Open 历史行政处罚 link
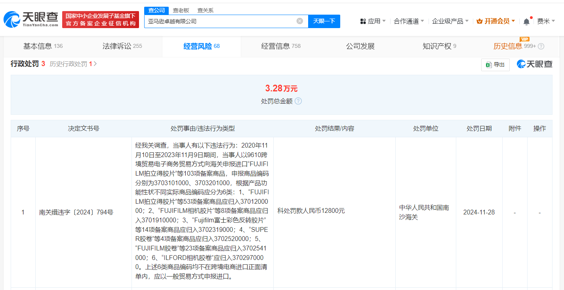 pyautogui.click(x=73, y=64)
